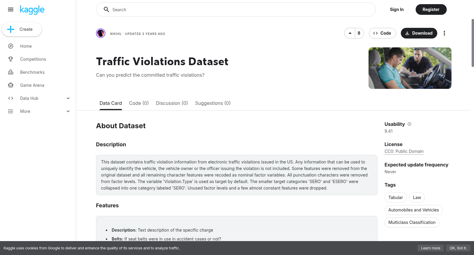Open Nikhil's profile avatar

pos(101,33)
